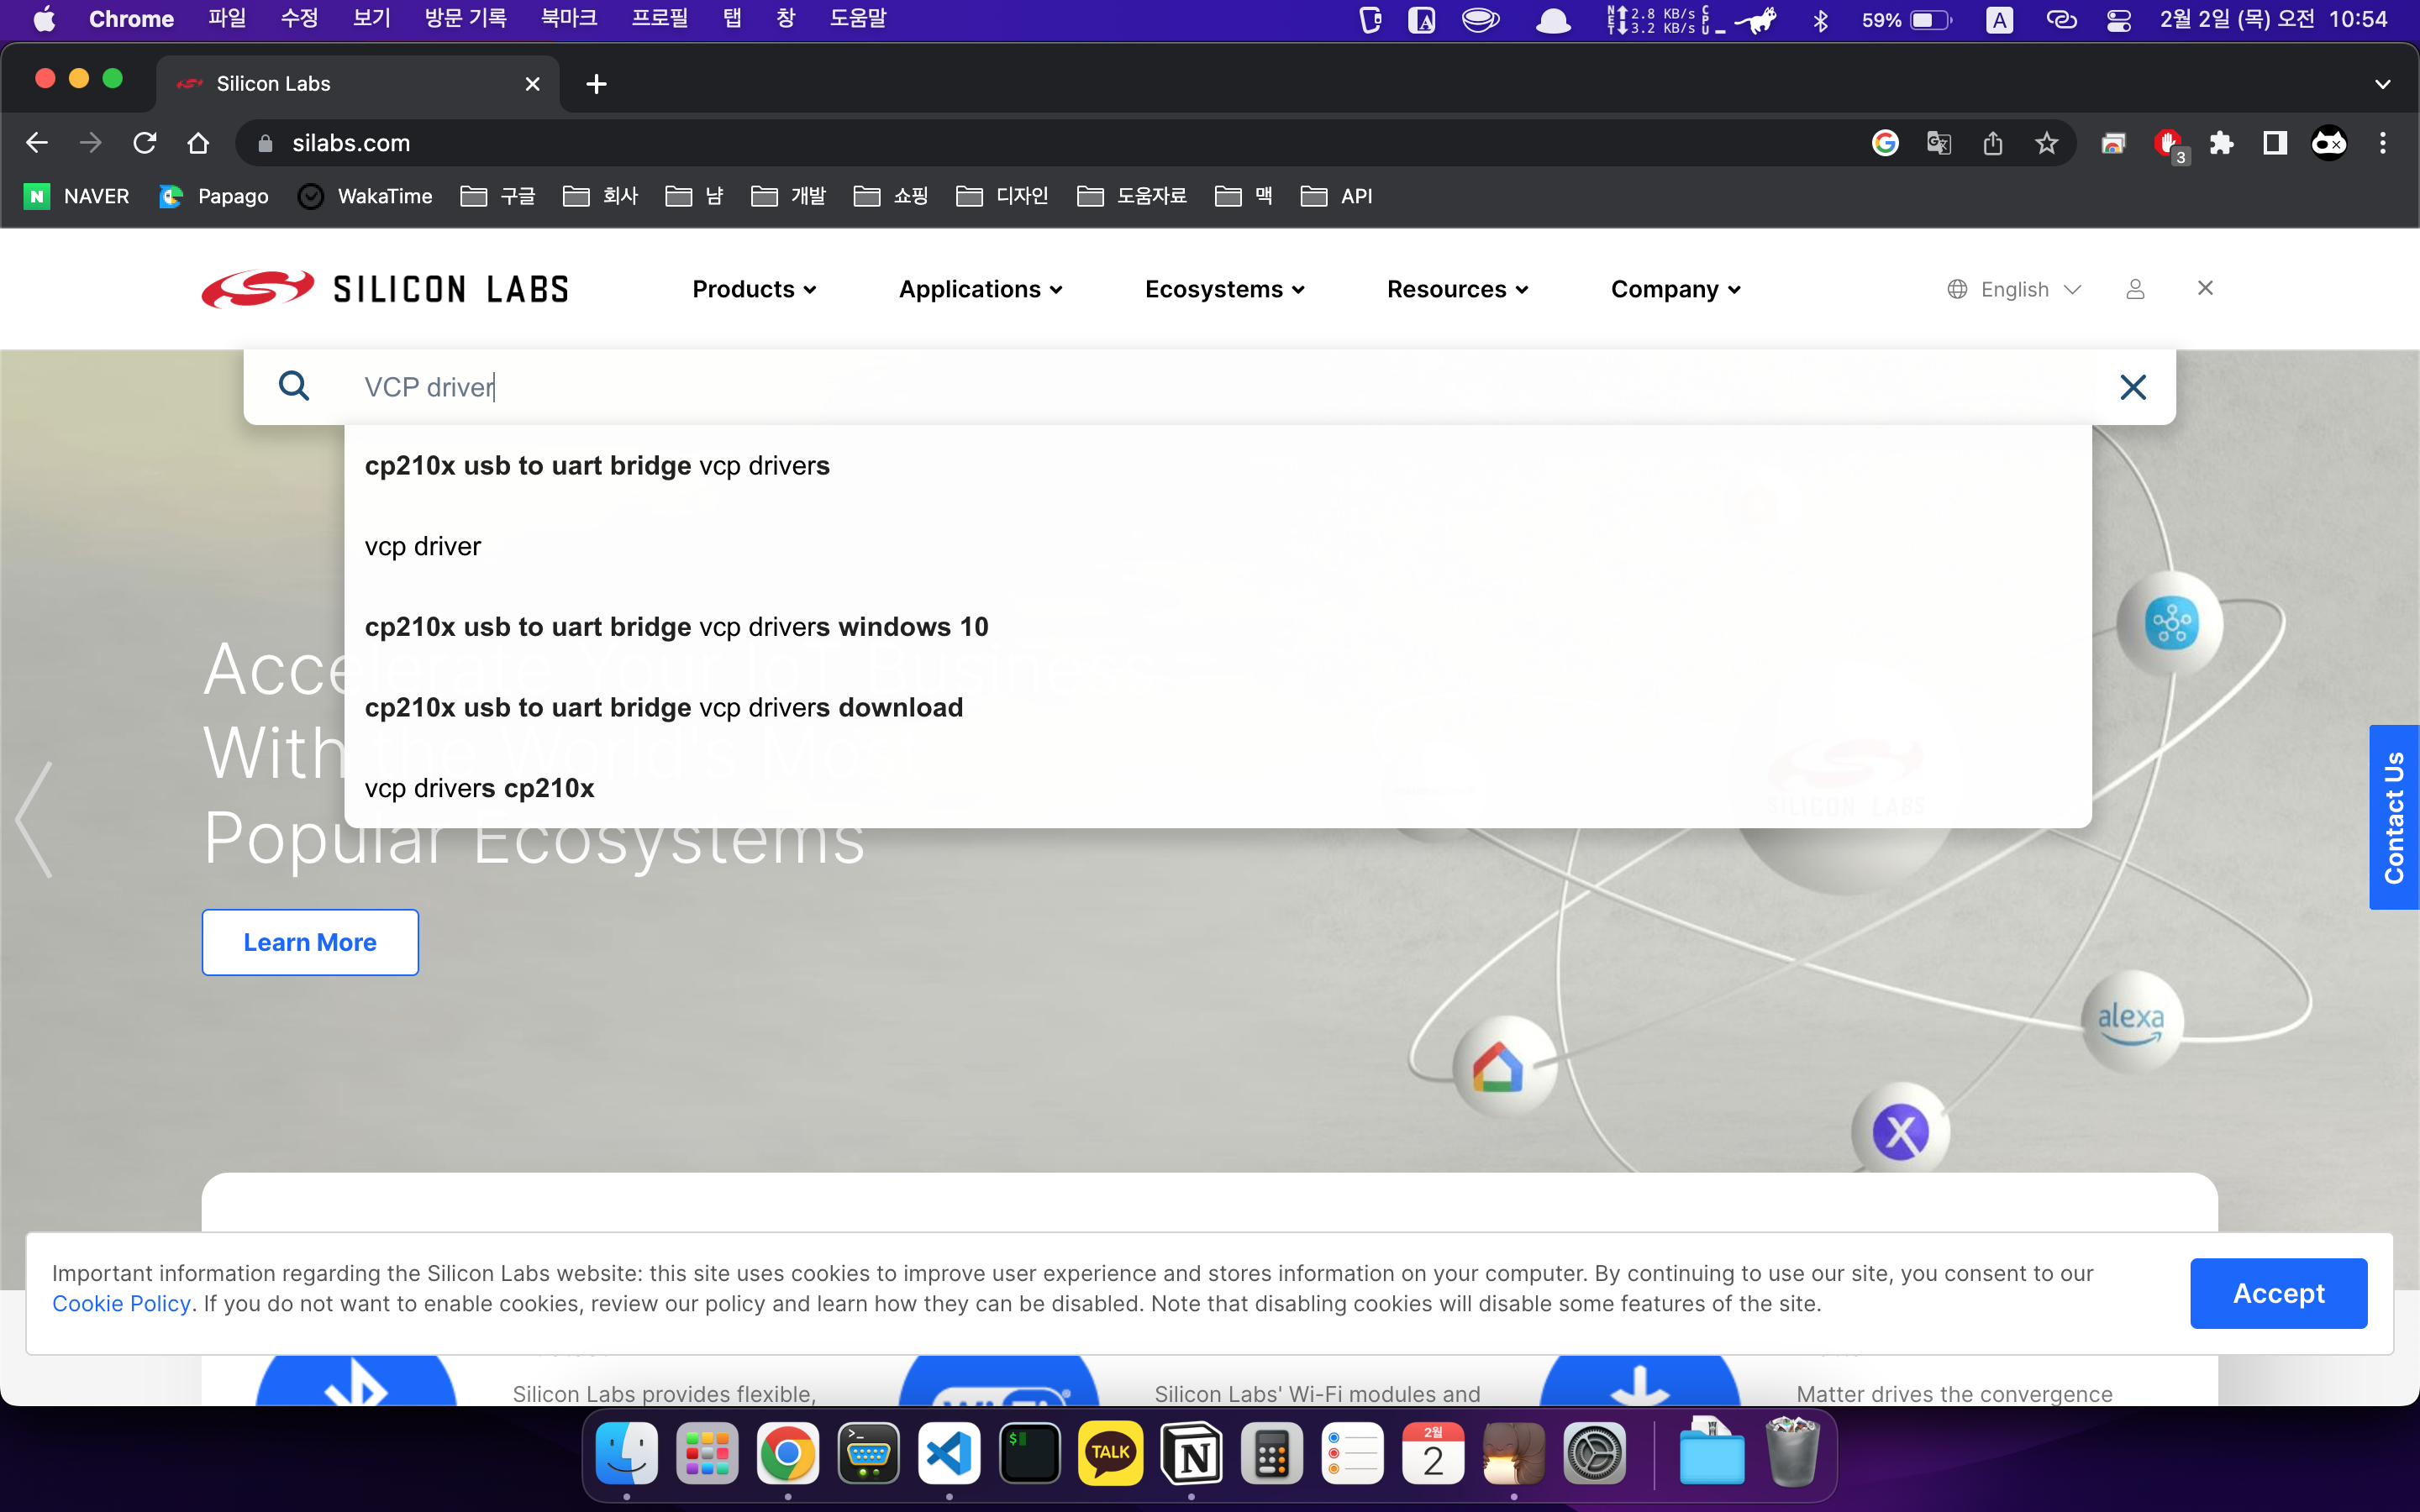Open the user account icon

2135,289
